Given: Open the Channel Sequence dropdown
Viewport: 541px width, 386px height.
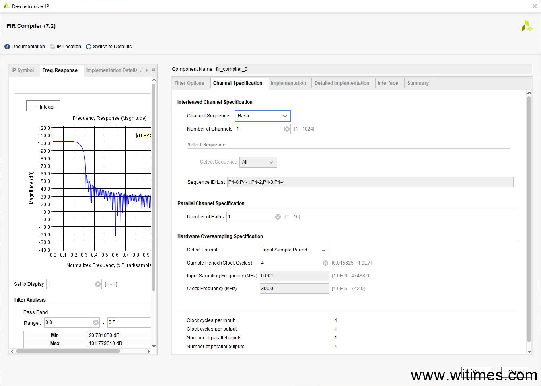Looking at the screenshot, I should 263,116.
